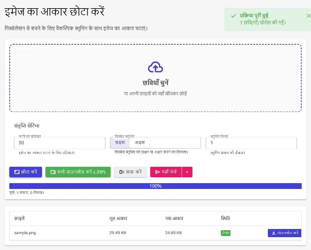Click the नया आकार column header

(x=174, y=219)
